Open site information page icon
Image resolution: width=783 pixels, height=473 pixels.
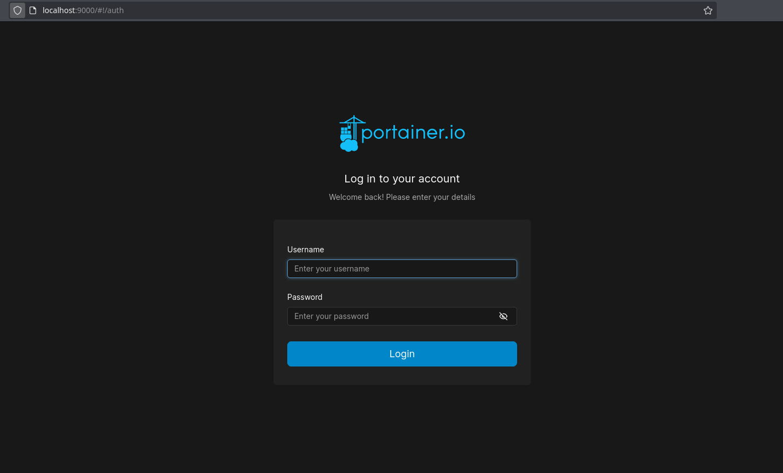(33, 10)
